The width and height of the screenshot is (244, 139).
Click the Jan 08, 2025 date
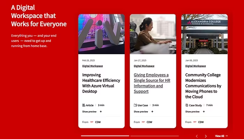(191, 60)
